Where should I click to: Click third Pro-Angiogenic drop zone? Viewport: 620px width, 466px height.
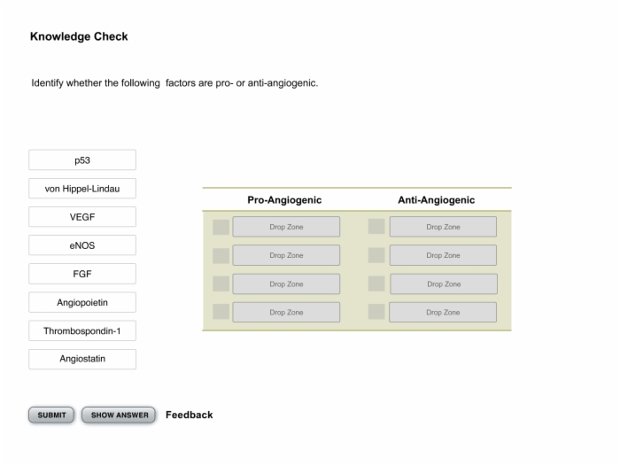[x=286, y=284]
